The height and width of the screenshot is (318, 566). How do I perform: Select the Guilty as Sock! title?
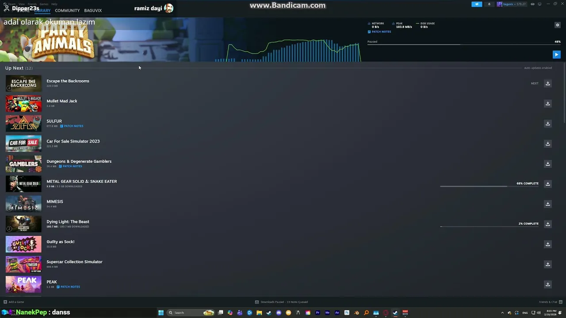(61, 242)
